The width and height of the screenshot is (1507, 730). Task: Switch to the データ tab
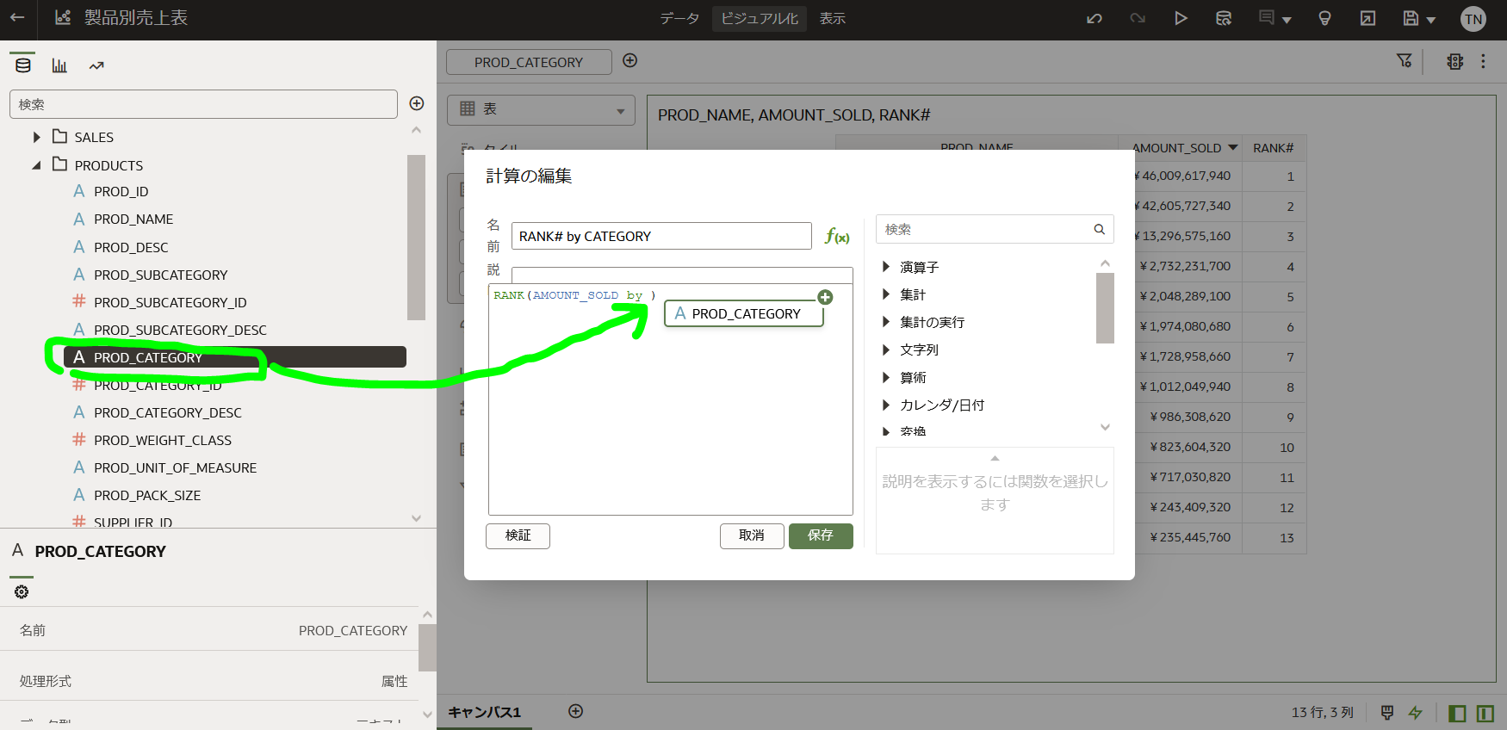click(679, 18)
